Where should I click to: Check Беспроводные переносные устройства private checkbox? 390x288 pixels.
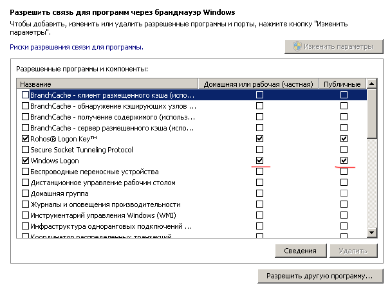[259, 172]
